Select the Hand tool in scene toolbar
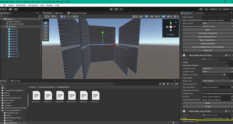This screenshot has width=233, height=124. 46,23
